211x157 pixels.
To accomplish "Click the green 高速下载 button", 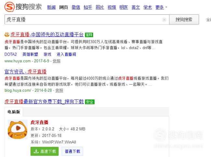I will coord(44,151).
